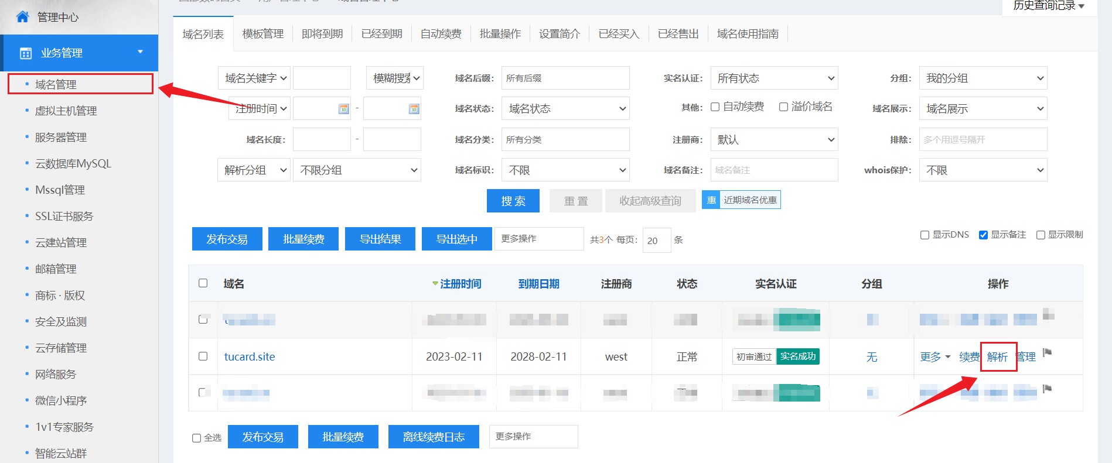Click the 惠 icon for 近期域名优惠

click(x=711, y=200)
